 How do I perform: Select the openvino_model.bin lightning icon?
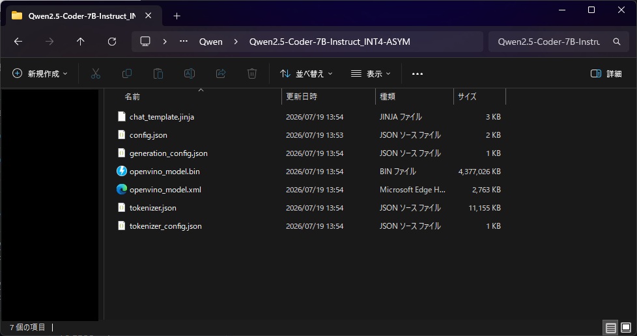click(121, 171)
